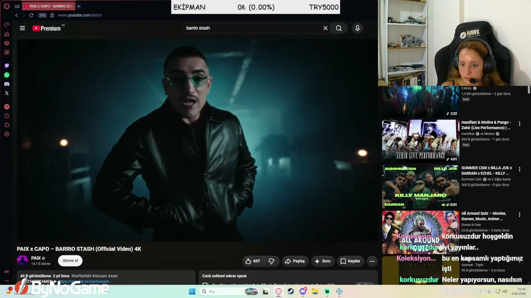The width and height of the screenshot is (531, 298).
Task: Subscribe with the 'Abone ol' button
Action: coord(70,261)
